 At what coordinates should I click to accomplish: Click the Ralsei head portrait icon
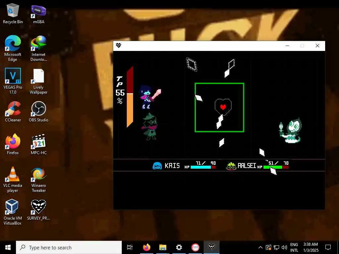coord(231,166)
